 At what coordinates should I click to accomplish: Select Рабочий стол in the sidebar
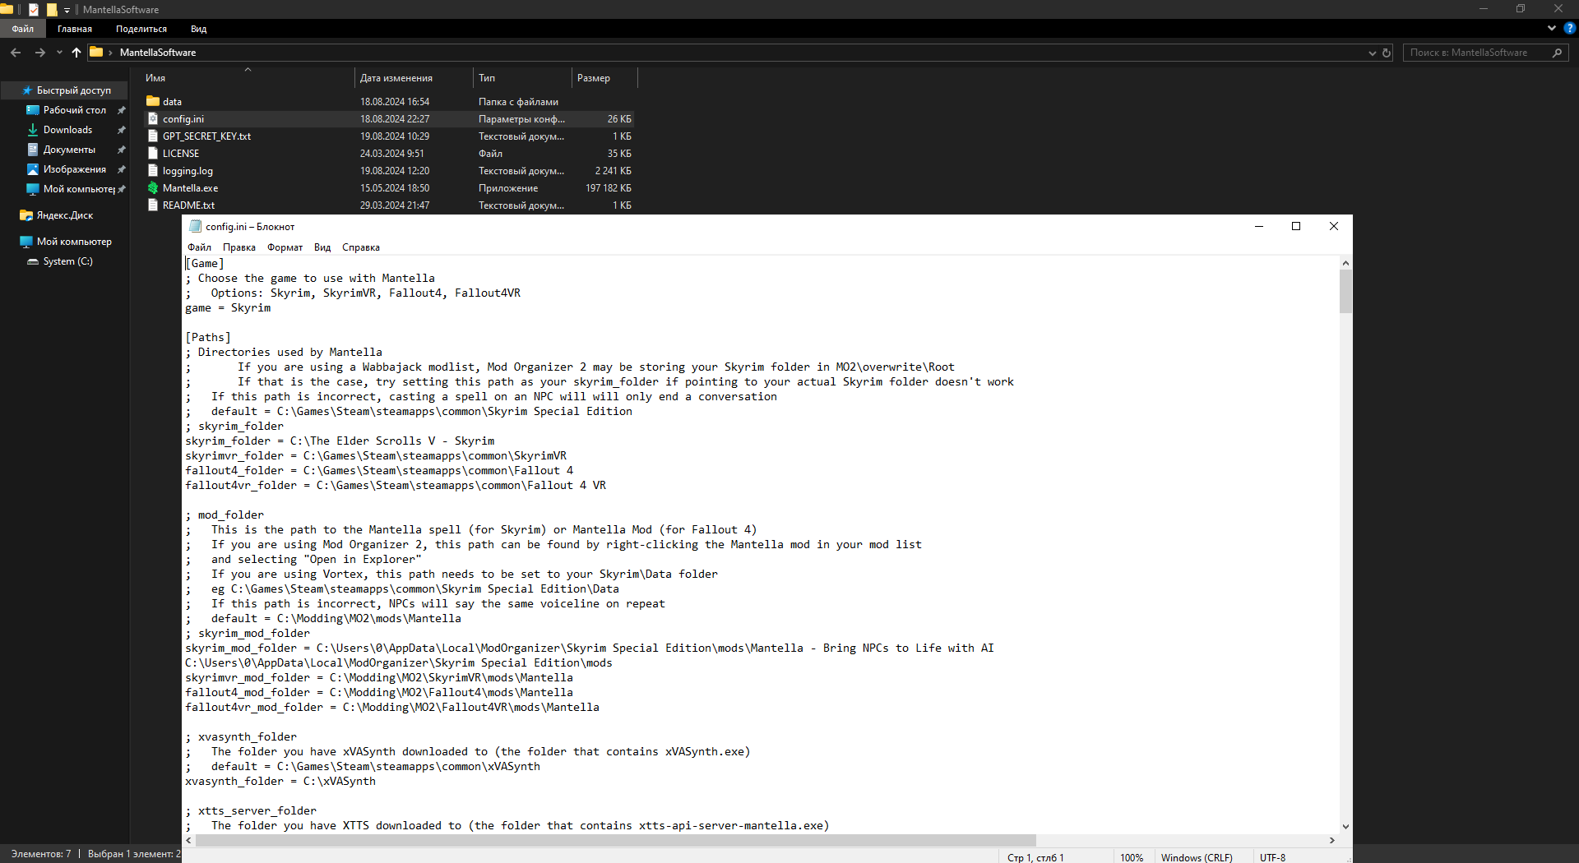click(x=74, y=110)
